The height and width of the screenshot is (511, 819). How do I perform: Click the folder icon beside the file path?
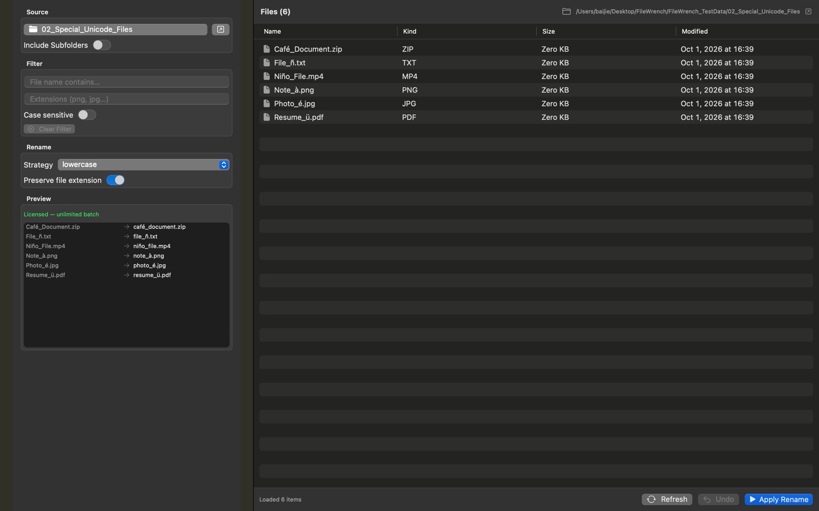click(566, 11)
